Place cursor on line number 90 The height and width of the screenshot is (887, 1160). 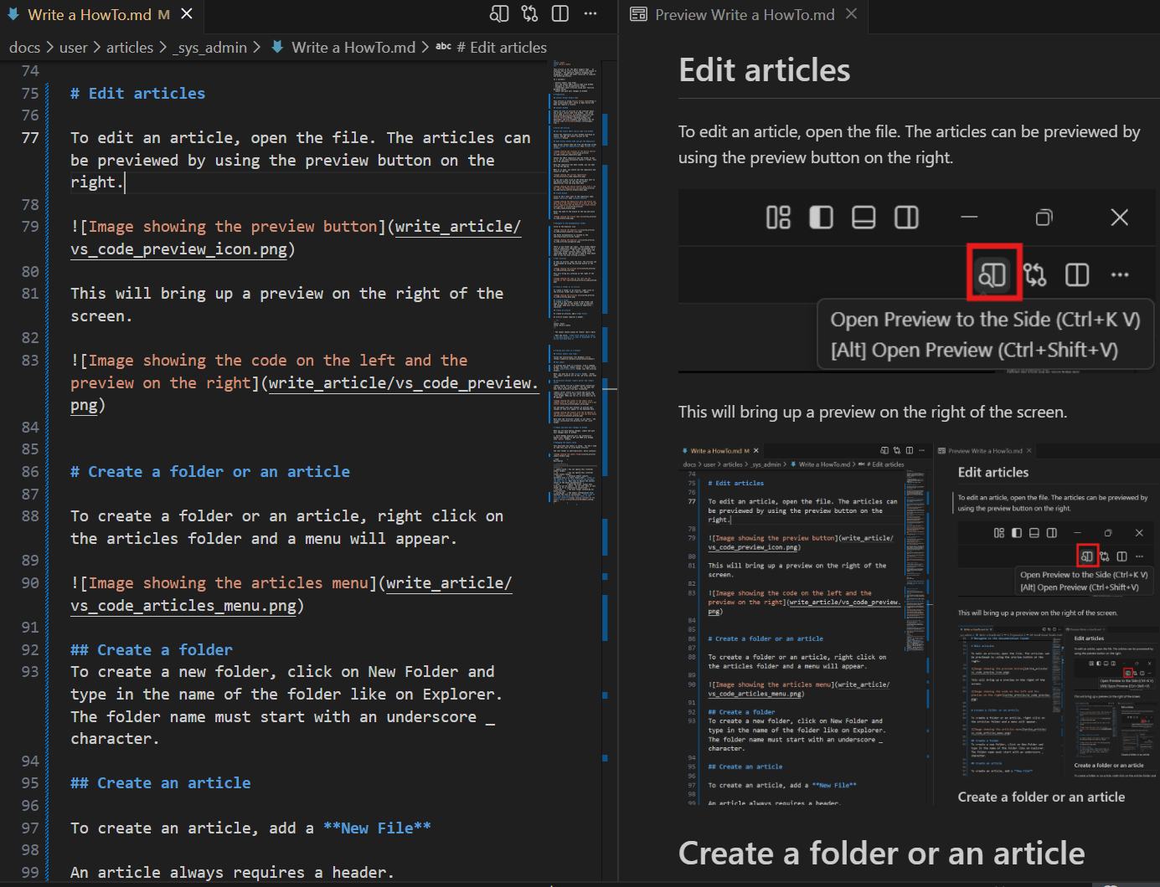[30, 582]
